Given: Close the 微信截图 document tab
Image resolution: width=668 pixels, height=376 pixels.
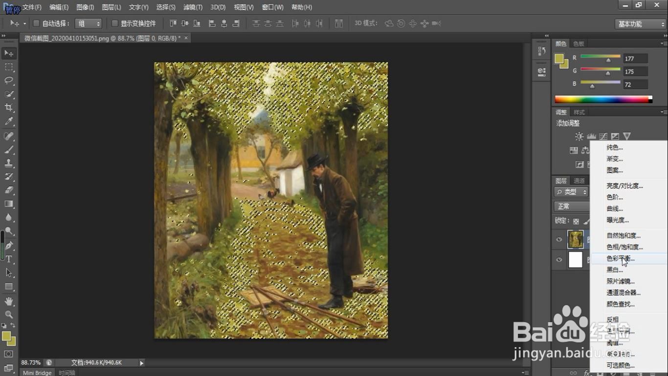Looking at the screenshot, I should pos(186,38).
